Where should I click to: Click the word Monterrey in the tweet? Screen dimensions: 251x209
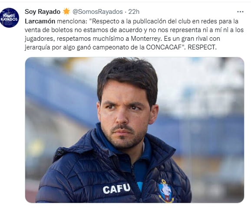tap(145, 39)
